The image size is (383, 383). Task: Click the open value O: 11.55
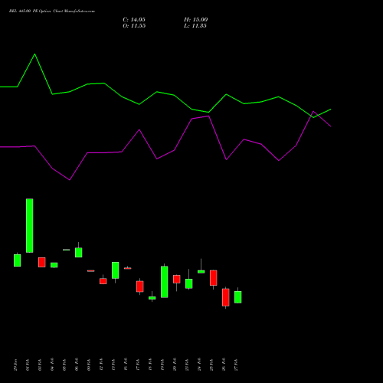coord(134,26)
